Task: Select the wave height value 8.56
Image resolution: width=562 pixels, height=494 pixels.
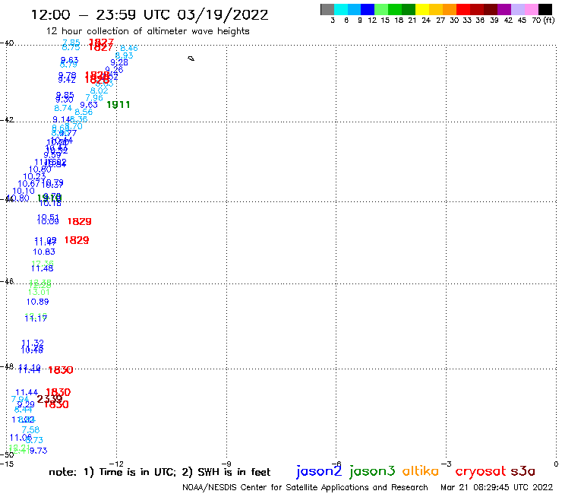Action: 84,112
